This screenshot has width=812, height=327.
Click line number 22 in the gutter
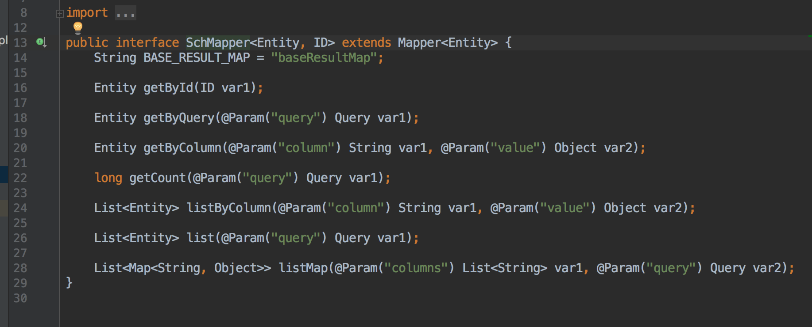20,178
